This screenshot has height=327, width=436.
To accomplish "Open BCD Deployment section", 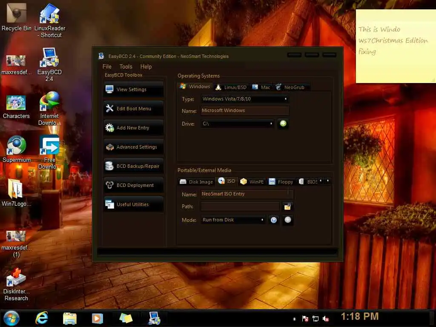I will (x=133, y=185).
